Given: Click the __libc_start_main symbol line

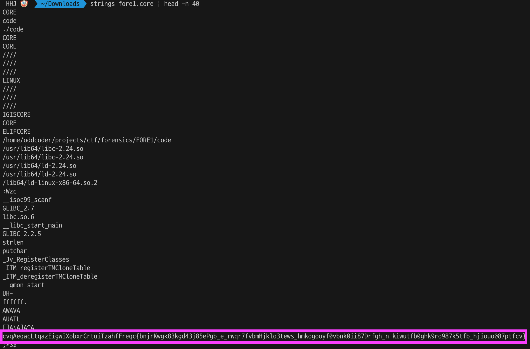Looking at the screenshot, I should [x=32, y=225].
